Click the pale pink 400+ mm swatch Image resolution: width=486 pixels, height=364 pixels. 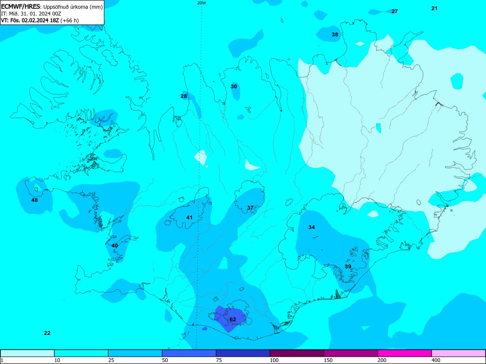[459, 353]
